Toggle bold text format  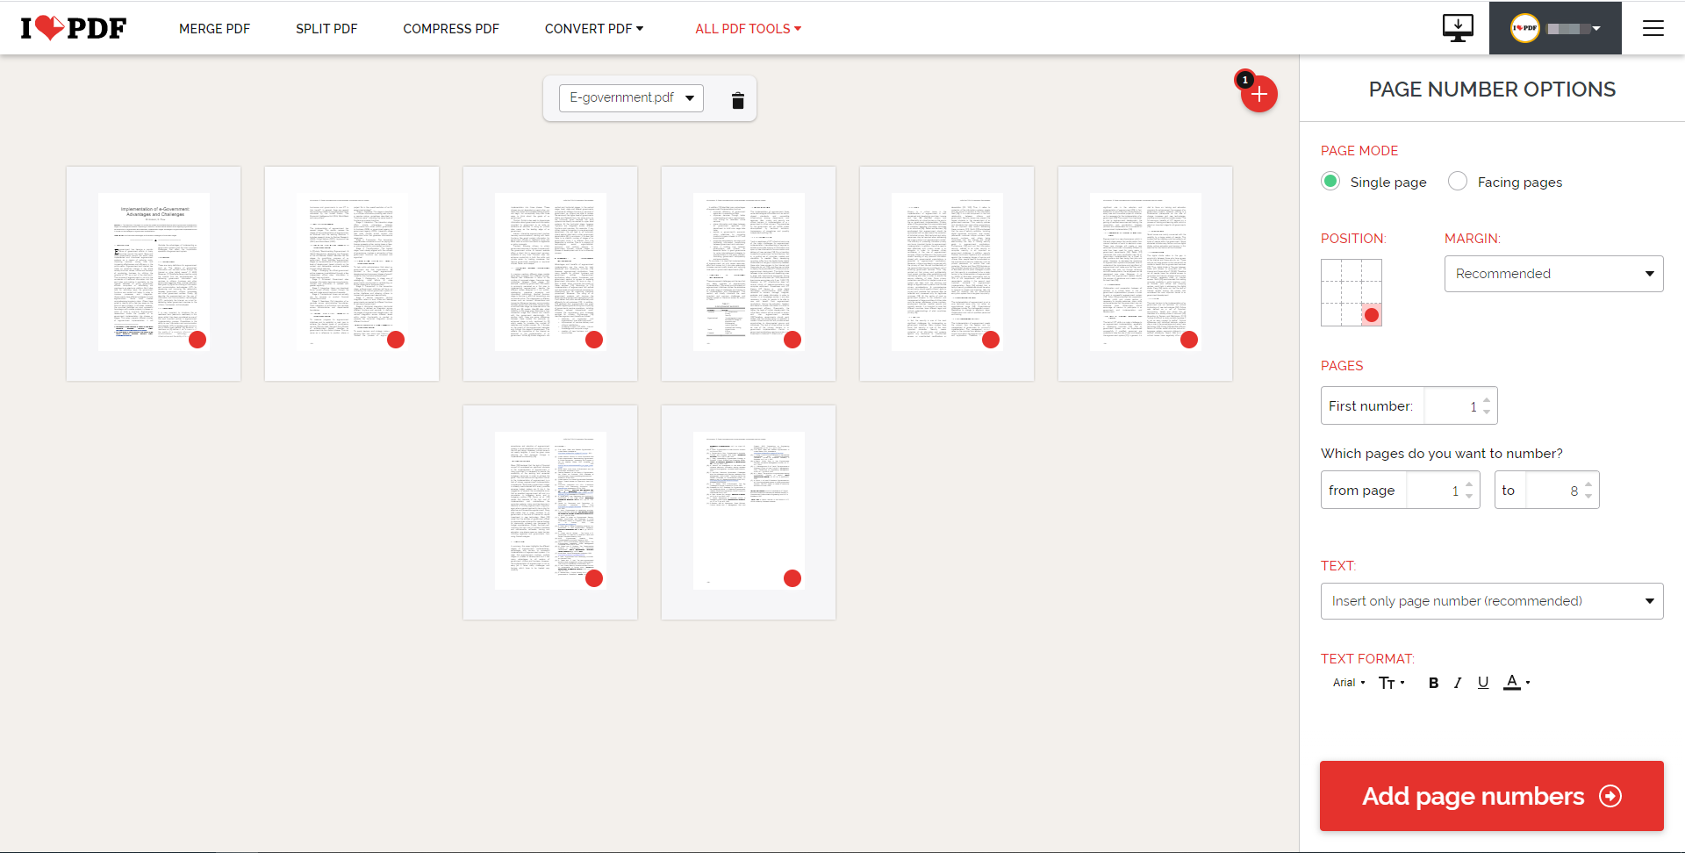coord(1433,683)
